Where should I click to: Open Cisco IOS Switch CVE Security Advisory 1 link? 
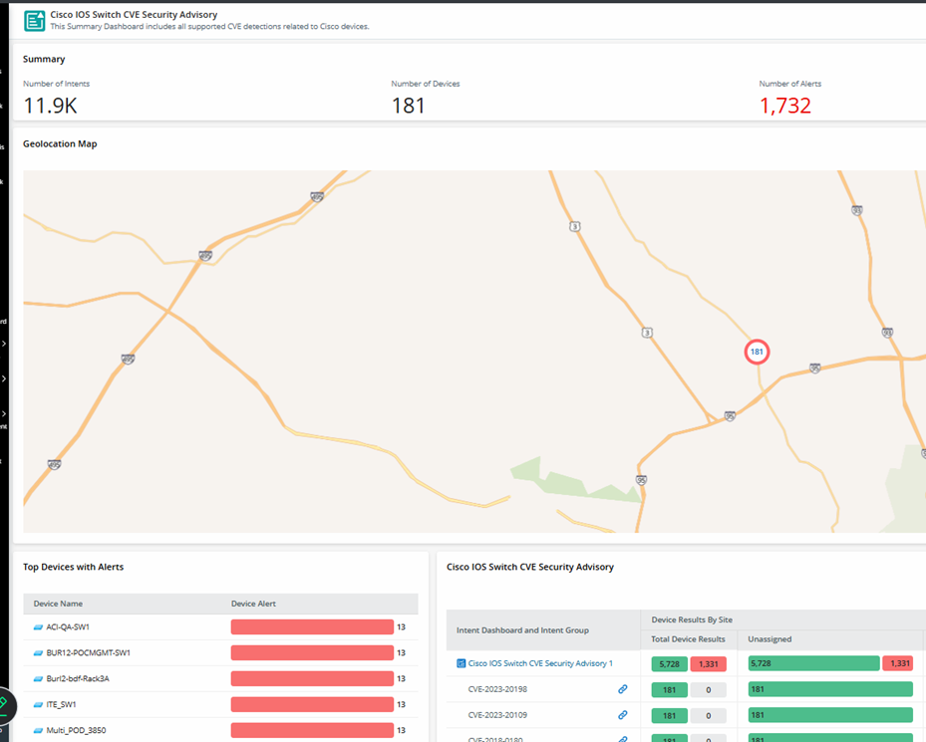[540, 663]
